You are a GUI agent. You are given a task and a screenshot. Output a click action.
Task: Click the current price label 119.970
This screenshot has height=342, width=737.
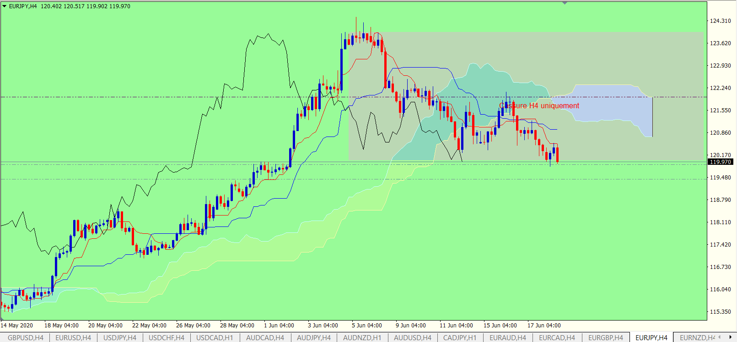pyautogui.click(x=721, y=162)
